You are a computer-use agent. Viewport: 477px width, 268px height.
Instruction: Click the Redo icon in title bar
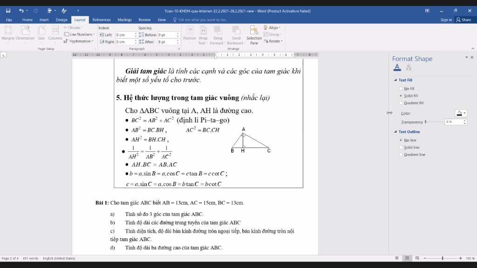coord(35,11)
